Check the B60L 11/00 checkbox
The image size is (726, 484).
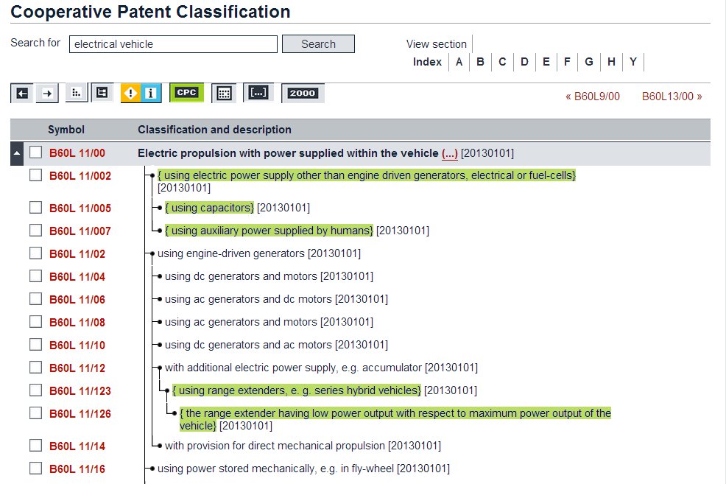tap(36, 152)
